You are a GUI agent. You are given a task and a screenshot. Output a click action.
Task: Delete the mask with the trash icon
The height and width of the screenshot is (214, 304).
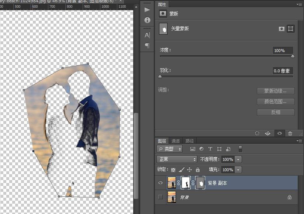pos(290,133)
